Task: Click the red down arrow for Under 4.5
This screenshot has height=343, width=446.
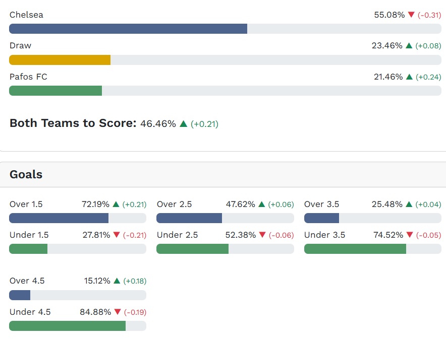Action: tap(118, 312)
